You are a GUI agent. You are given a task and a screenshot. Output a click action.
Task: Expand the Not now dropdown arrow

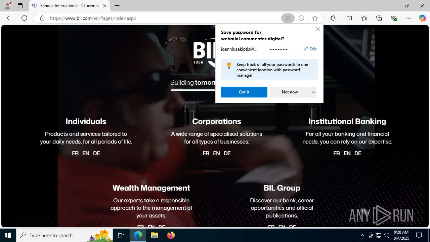click(313, 92)
